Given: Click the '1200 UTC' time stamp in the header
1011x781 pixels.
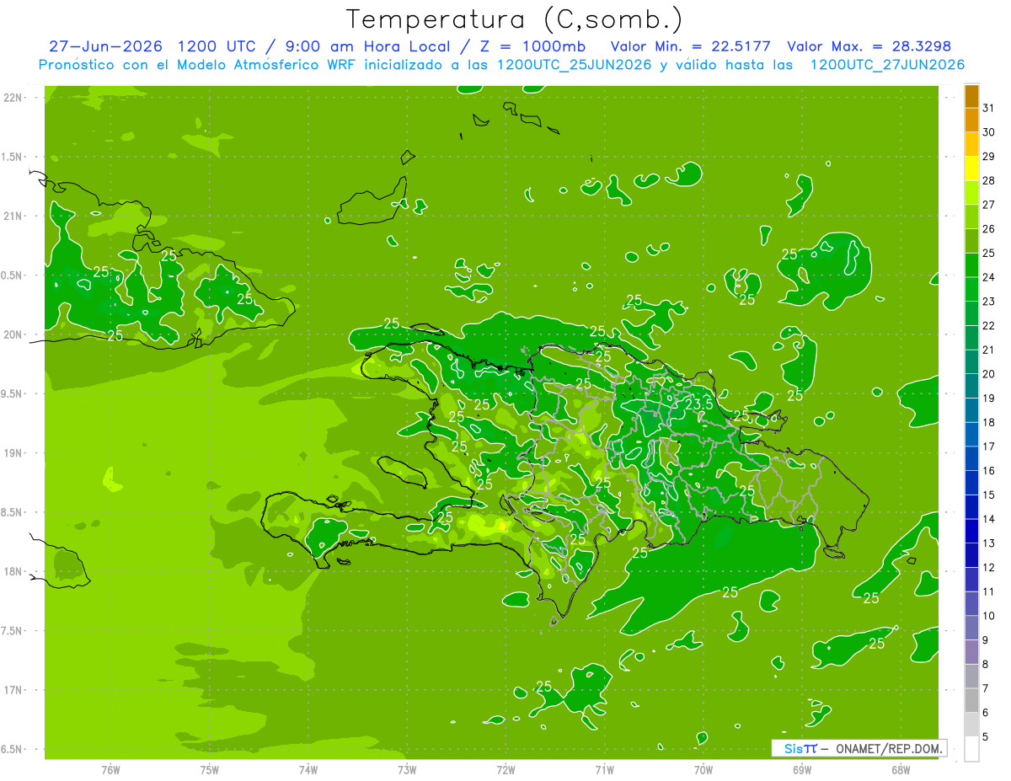Looking at the screenshot, I should coord(218,46).
